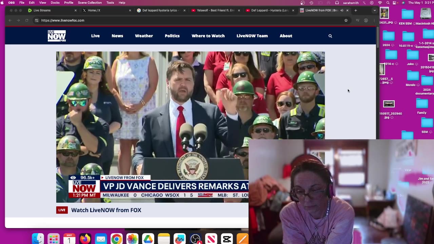
Task: Open Pages app in the Dock
Action: (242, 239)
